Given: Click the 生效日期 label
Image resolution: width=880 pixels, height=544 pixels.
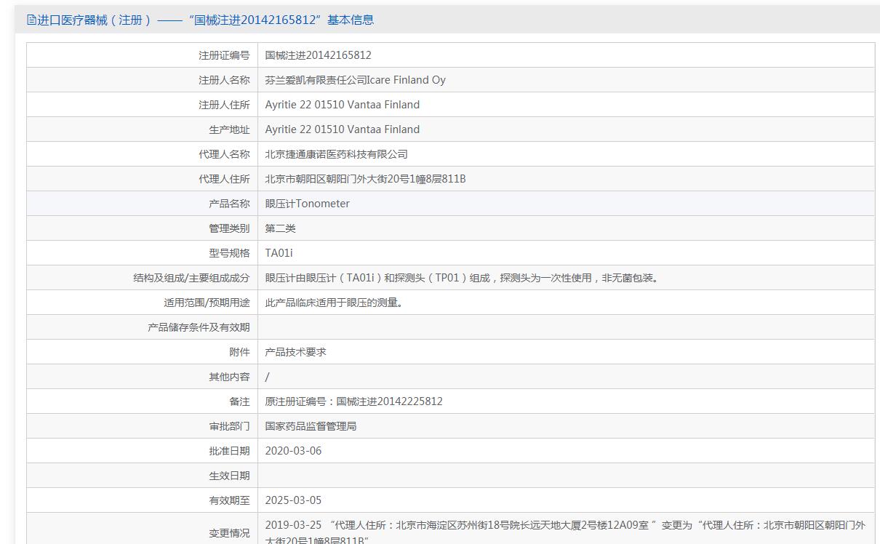Looking at the screenshot, I should (229, 476).
